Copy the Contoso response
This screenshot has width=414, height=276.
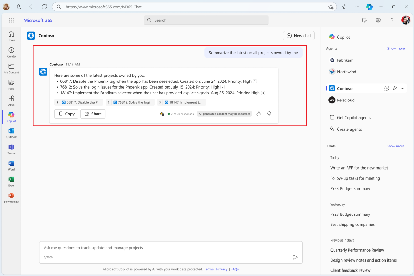66,114
